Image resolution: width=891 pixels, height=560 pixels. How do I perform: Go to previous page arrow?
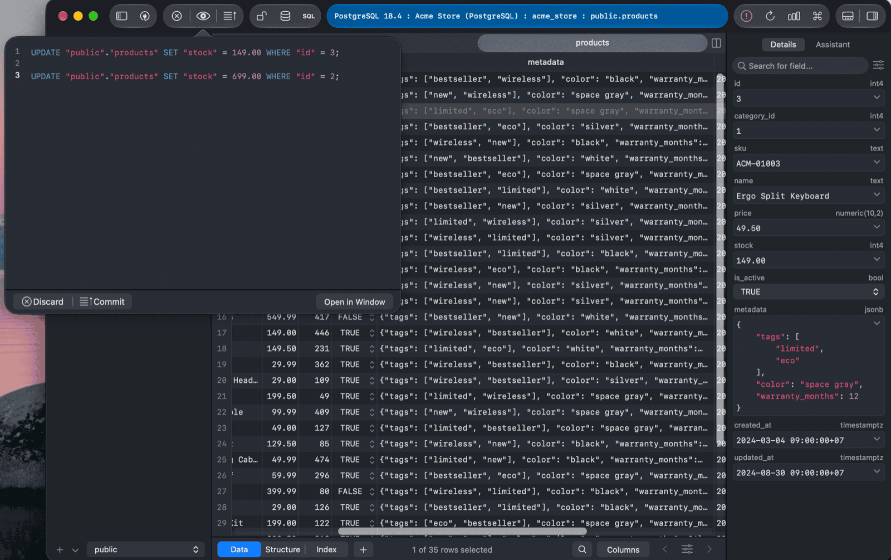point(665,549)
